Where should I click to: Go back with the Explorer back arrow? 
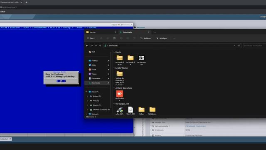click(87, 46)
